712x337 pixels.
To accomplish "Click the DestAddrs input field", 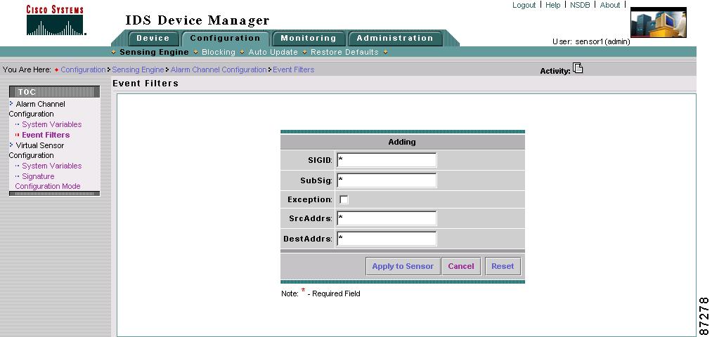I will 387,239.
